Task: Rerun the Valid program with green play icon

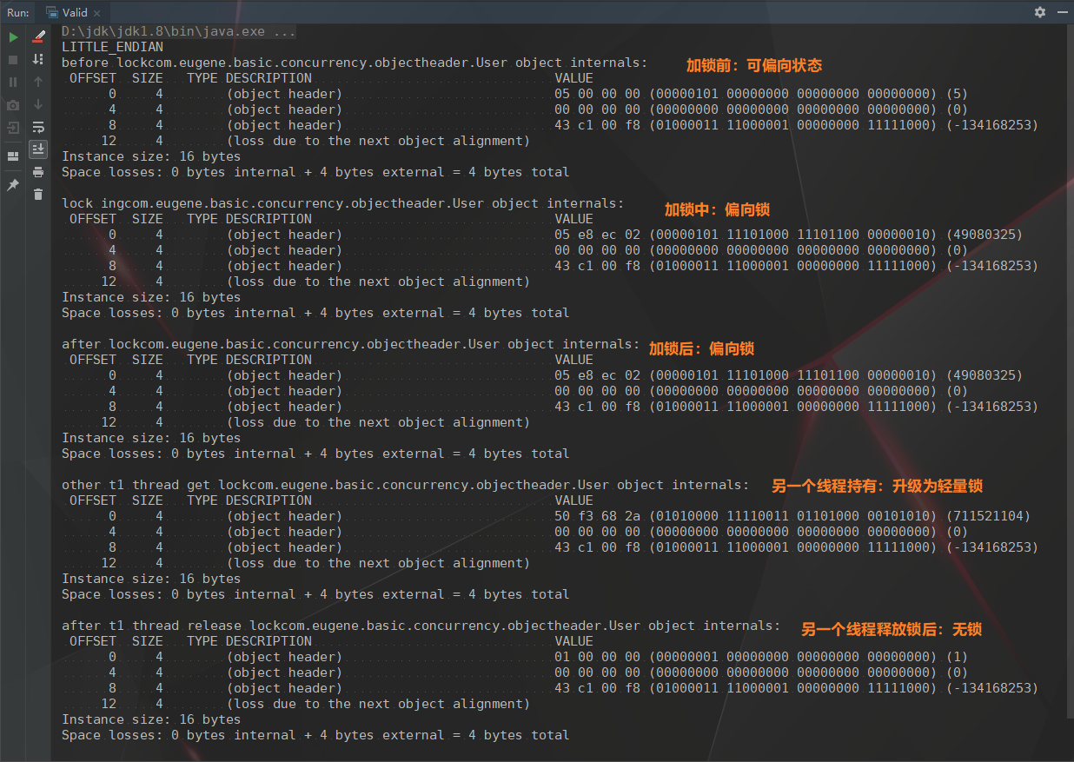Action: point(13,37)
